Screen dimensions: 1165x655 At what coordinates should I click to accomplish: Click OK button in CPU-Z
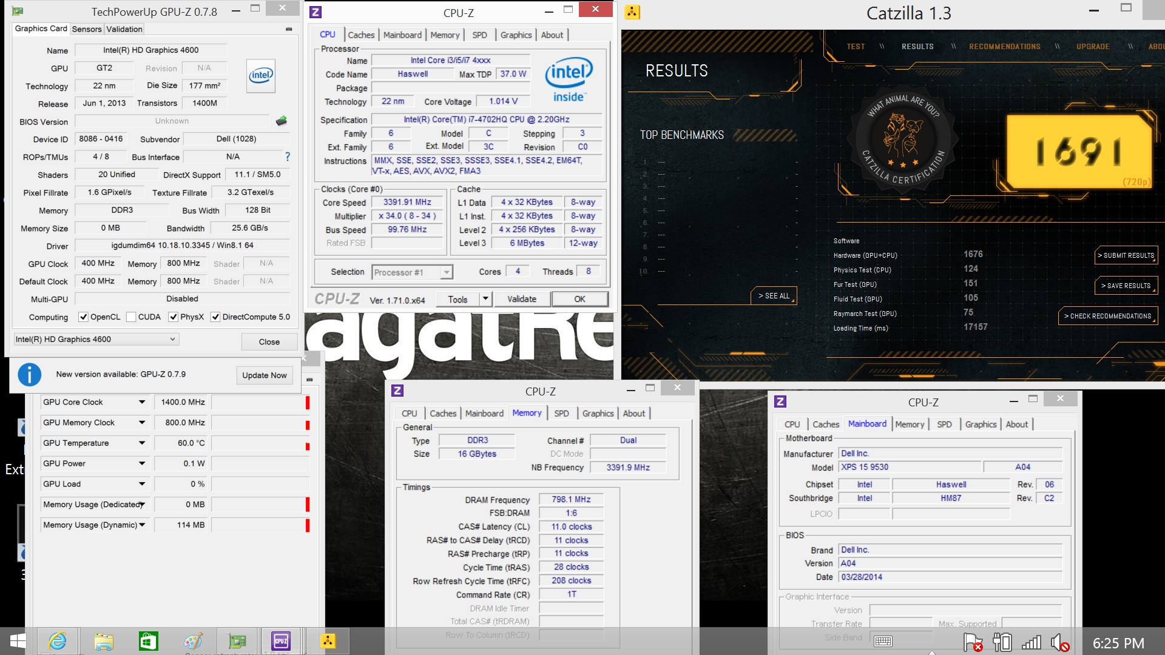[580, 299]
